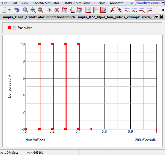The width and height of the screenshot is (165, 155).
Task: Tick the four pulses curve checkbox
Action: (x=15, y=28)
